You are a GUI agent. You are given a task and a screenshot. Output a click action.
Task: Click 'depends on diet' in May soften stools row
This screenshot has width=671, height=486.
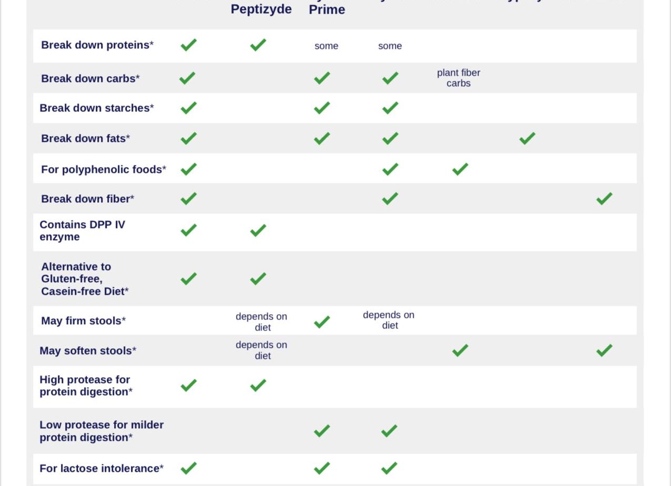[261, 350]
